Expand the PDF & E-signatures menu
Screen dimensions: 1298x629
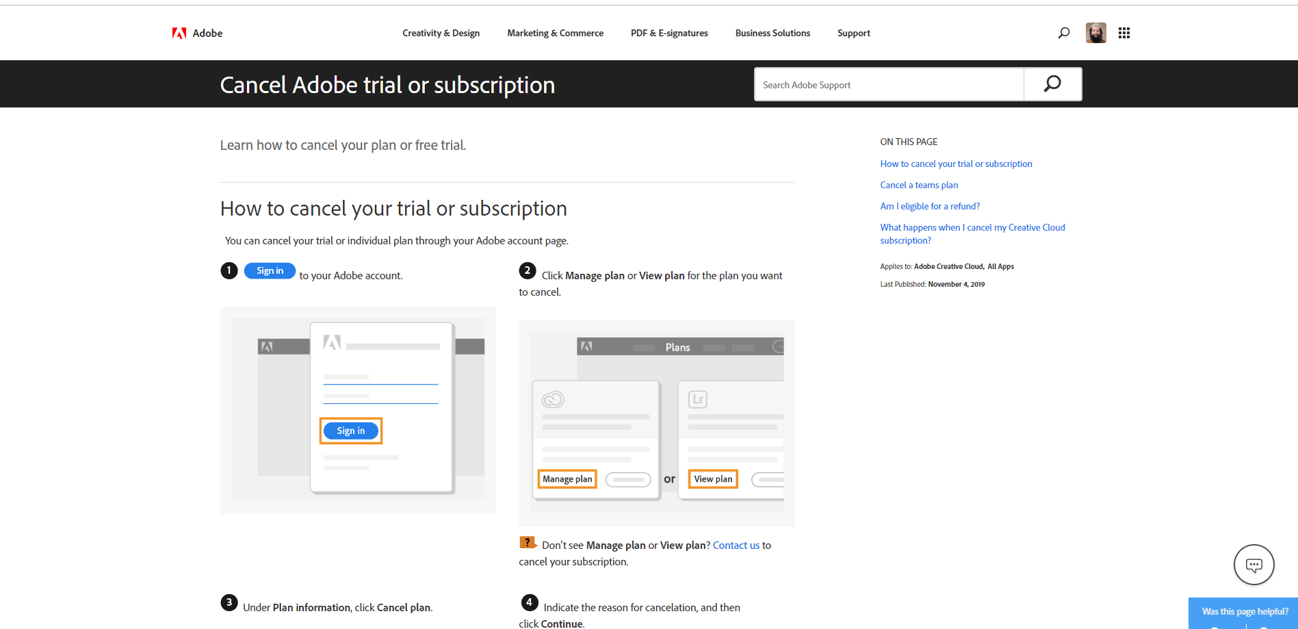click(669, 33)
